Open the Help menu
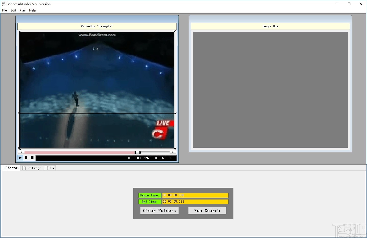 [32, 10]
